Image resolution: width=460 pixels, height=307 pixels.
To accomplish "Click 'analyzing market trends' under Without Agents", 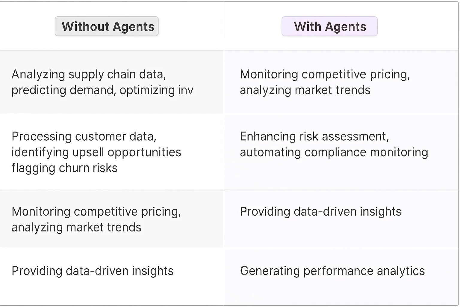I will point(76,228).
